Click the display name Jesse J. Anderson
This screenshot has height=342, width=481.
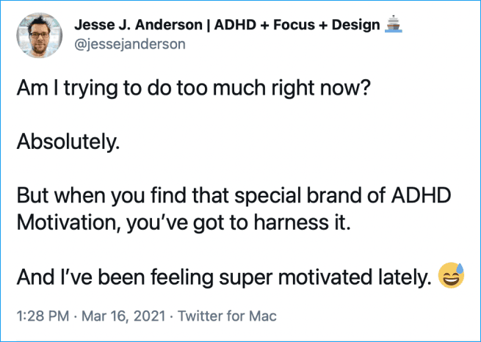[138, 24]
